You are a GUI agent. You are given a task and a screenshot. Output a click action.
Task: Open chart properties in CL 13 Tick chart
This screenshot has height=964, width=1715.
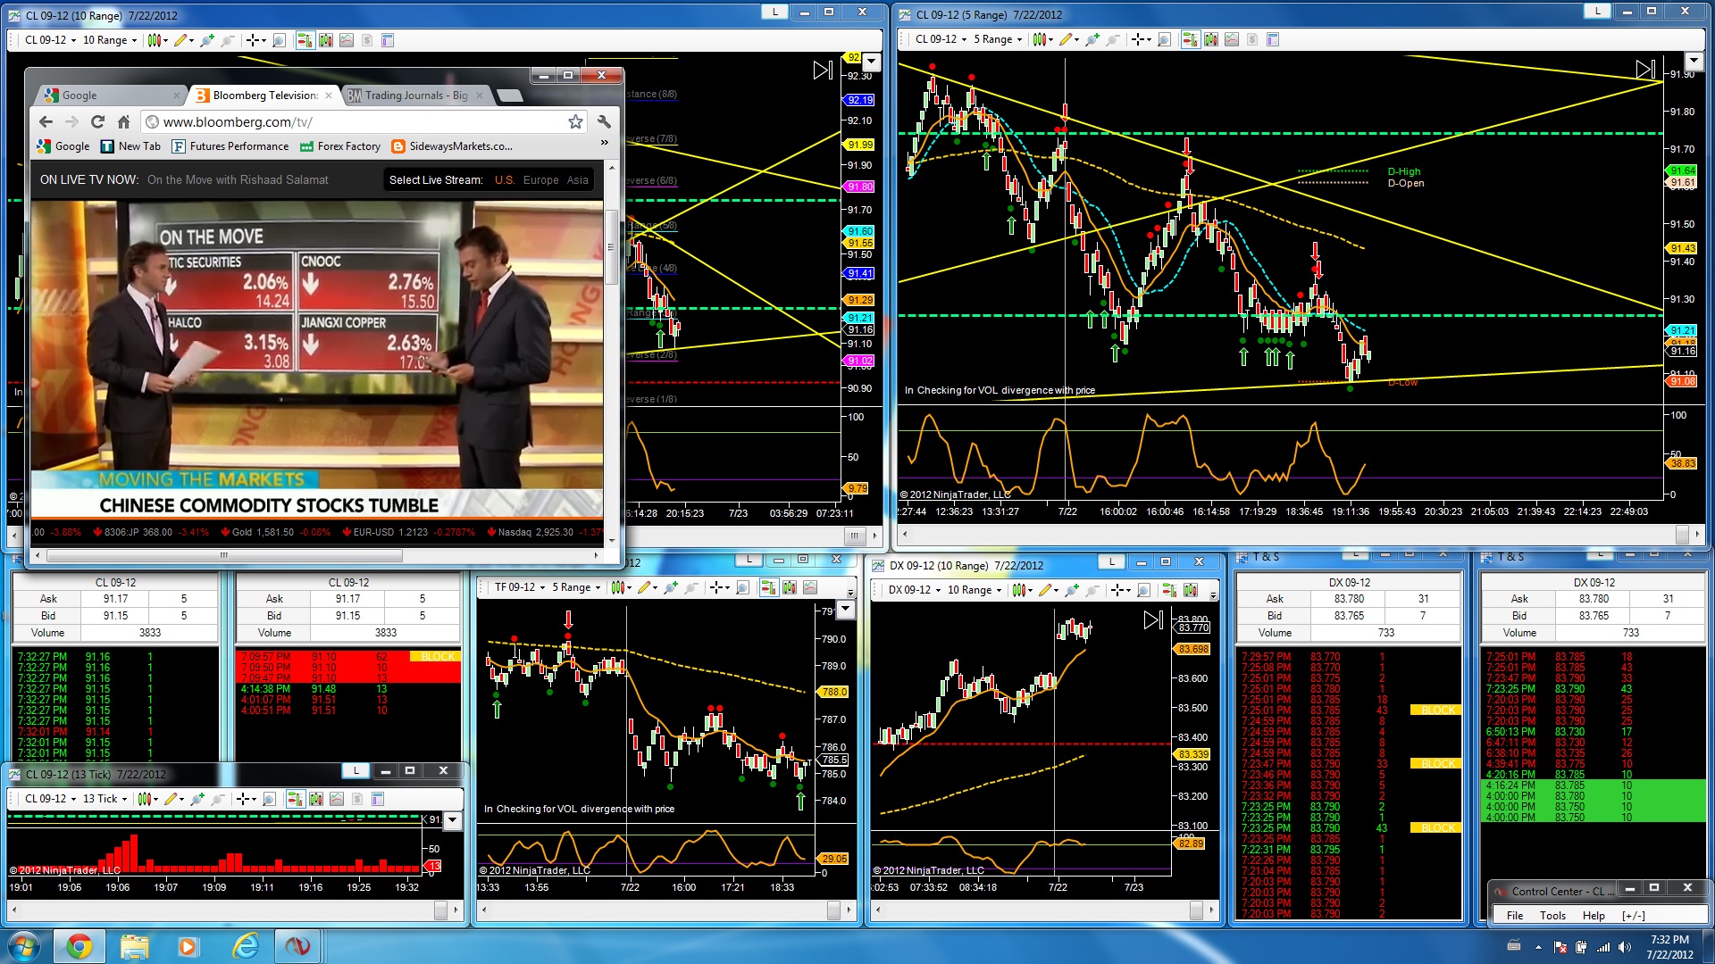[378, 799]
